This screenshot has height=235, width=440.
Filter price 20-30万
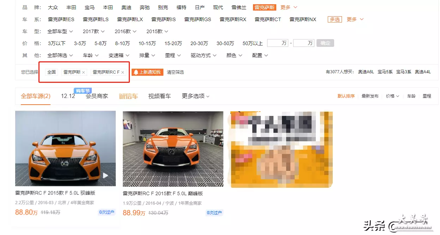[x=199, y=43]
